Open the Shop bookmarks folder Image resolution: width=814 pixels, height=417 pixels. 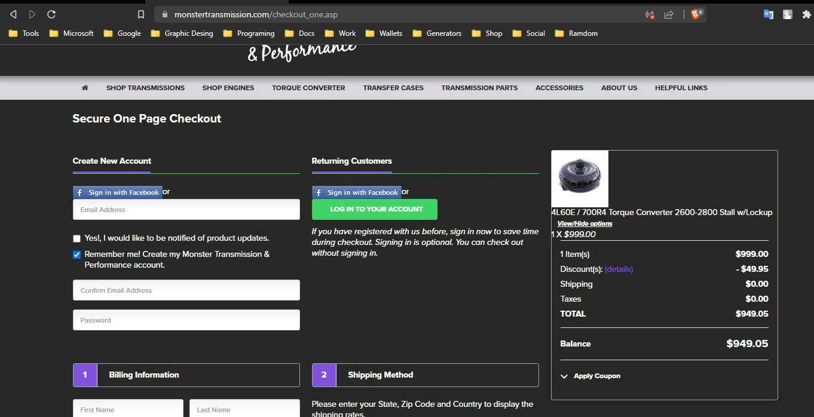click(487, 33)
